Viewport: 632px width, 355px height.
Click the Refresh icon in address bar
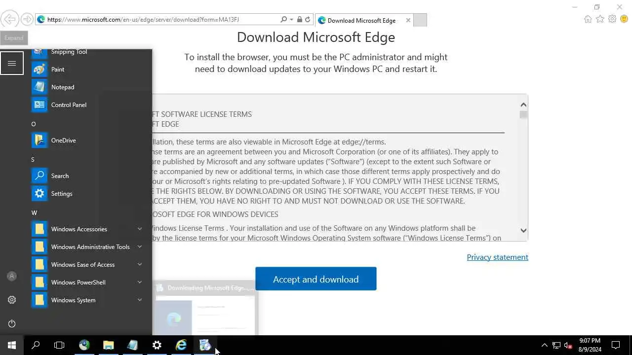point(308,20)
